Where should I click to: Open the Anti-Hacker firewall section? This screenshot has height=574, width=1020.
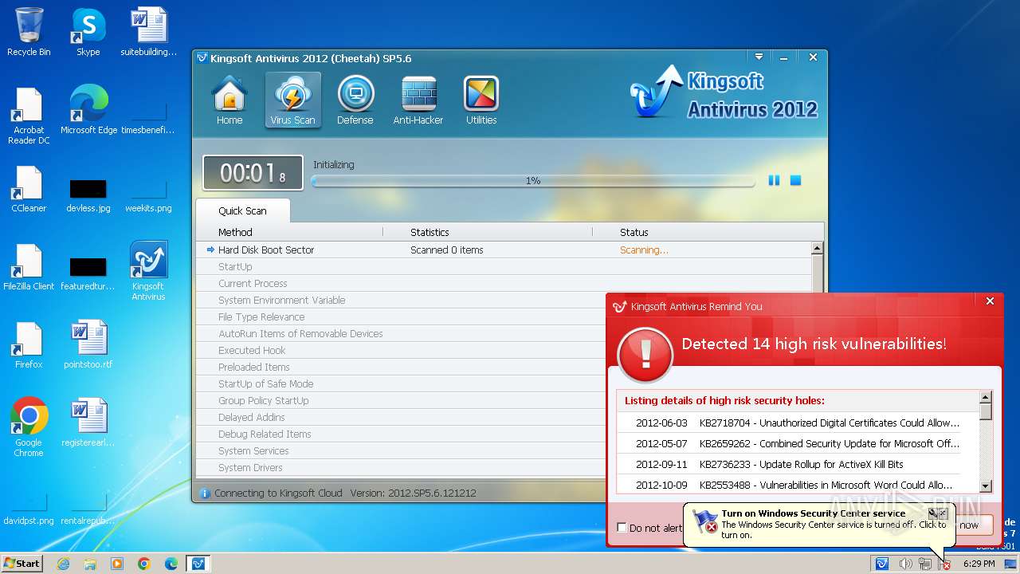(418, 100)
